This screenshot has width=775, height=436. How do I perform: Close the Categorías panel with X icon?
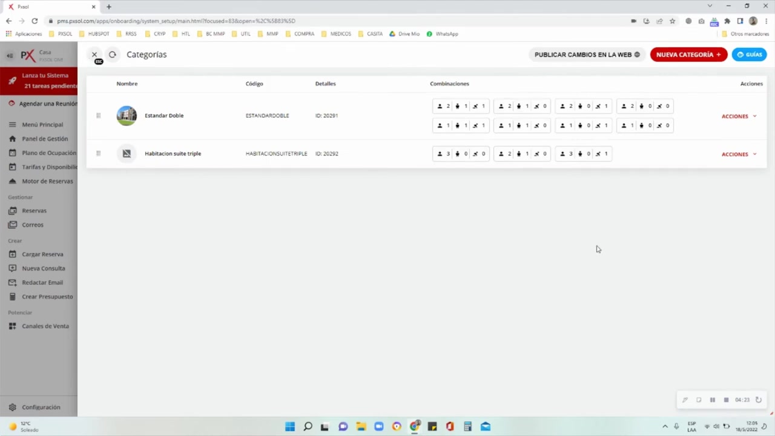[94, 54]
